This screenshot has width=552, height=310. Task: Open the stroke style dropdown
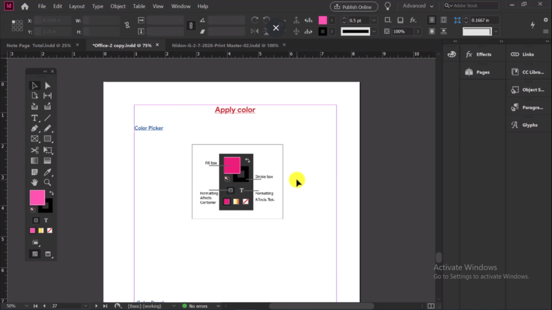point(374,32)
